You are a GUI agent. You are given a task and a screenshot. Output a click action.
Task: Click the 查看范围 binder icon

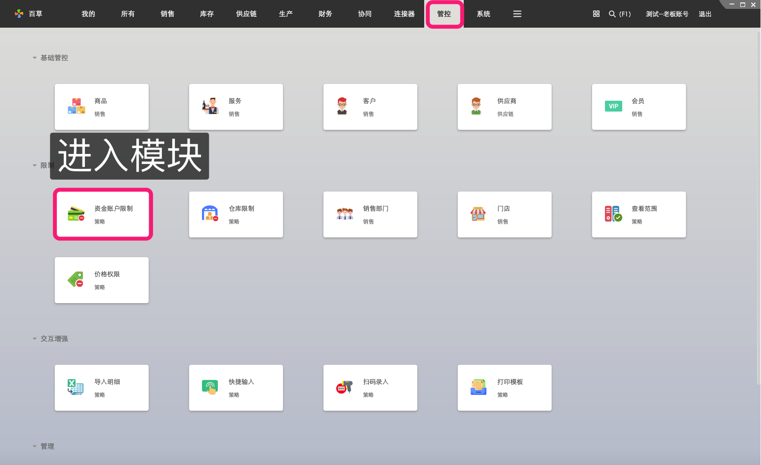[x=613, y=214]
